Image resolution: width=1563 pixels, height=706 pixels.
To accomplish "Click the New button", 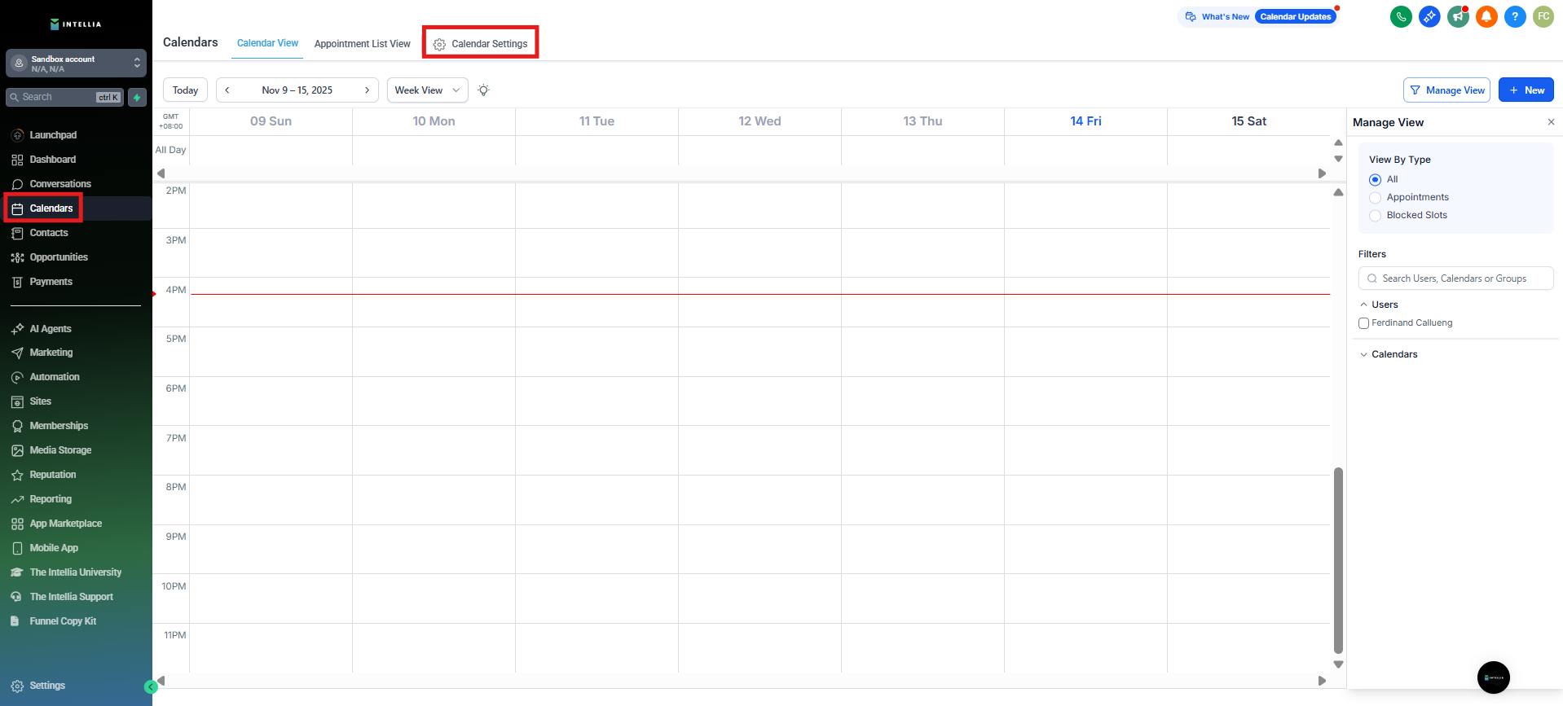I will point(1526,90).
